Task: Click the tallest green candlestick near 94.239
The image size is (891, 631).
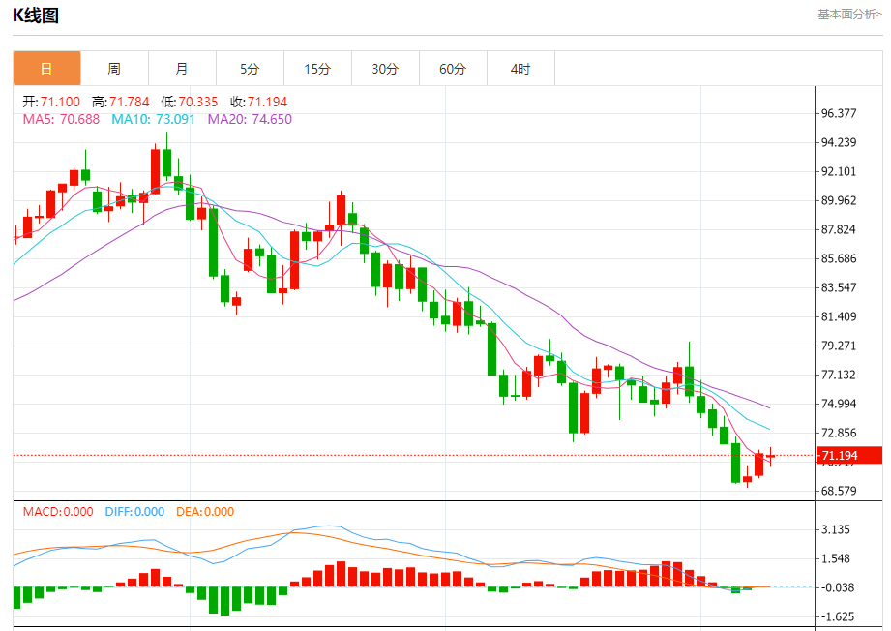Action: [x=166, y=163]
